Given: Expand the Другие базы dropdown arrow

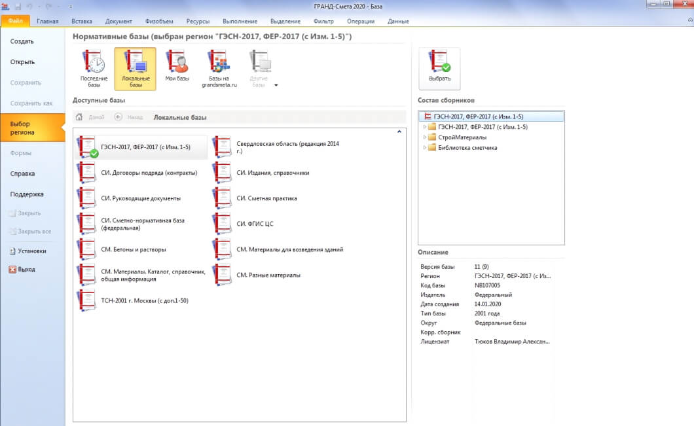Looking at the screenshot, I should point(276,85).
